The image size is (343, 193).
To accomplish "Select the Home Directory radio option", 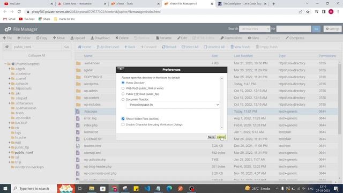I will (x=123, y=83).
